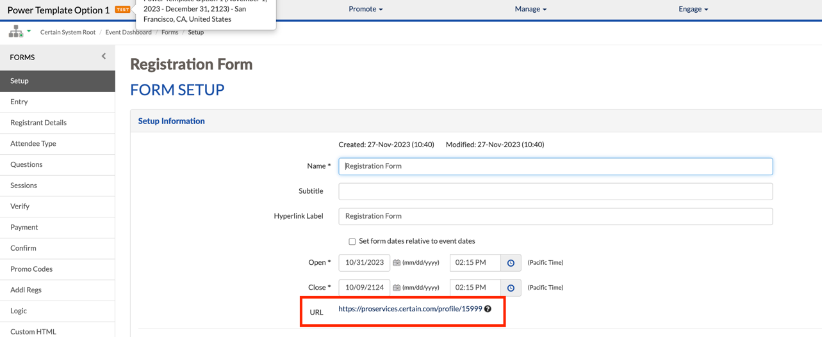The height and width of the screenshot is (337, 822).
Task: Open the Questions section
Action: (58, 164)
